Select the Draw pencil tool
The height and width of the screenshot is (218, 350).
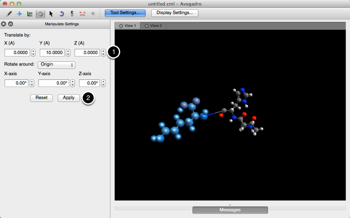[9, 13]
